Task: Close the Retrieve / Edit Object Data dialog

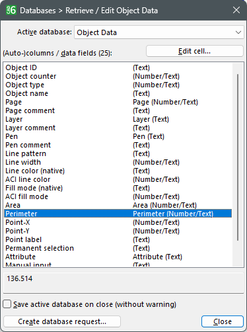Action: pos(236,10)
